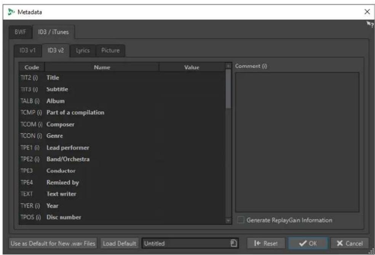
Task: Click the resize grip in the dialog corner
Action: (372, 251)
